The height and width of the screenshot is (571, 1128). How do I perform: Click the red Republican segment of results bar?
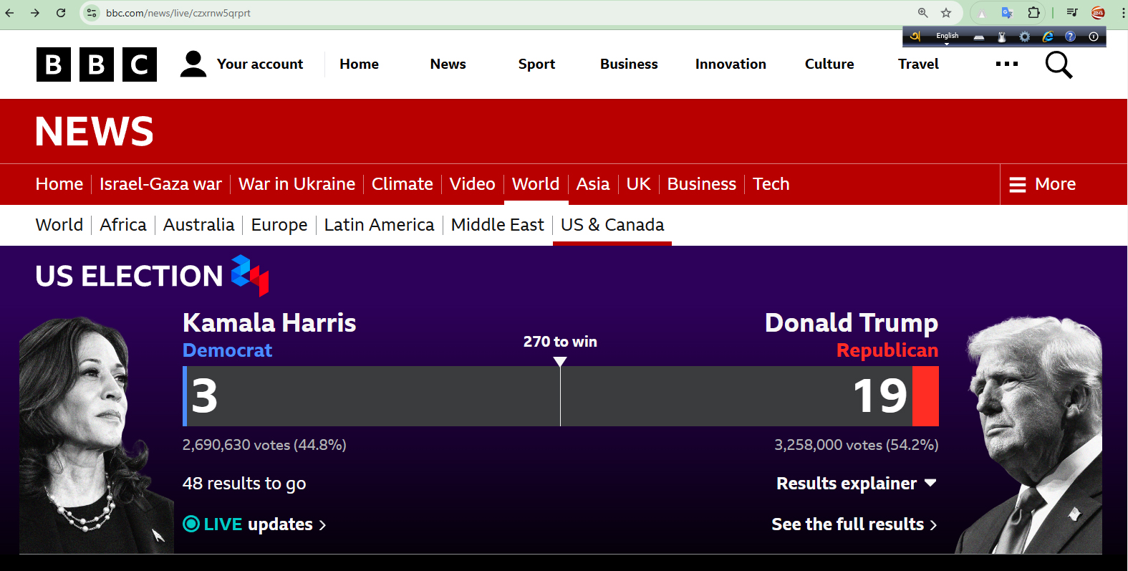click(925, 396)
